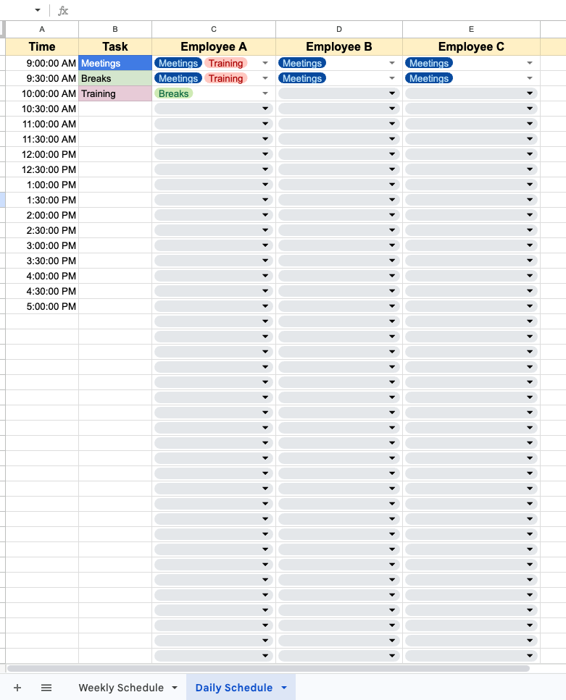Open Employee B dropdown at 9:30:00 AM
Viewport: 566px width, 700px height.
[392, 78]
